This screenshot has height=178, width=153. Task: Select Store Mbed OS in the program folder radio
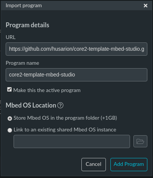(10, 119)
